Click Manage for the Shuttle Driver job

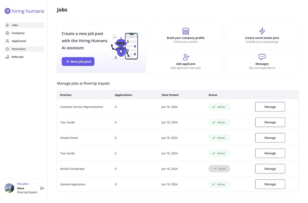(270, 138)
